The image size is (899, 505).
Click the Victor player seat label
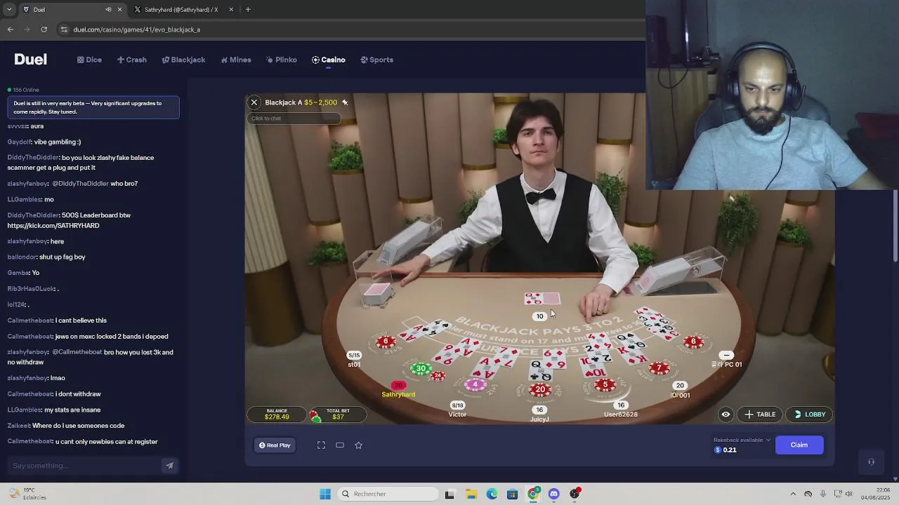click(457, 415)
